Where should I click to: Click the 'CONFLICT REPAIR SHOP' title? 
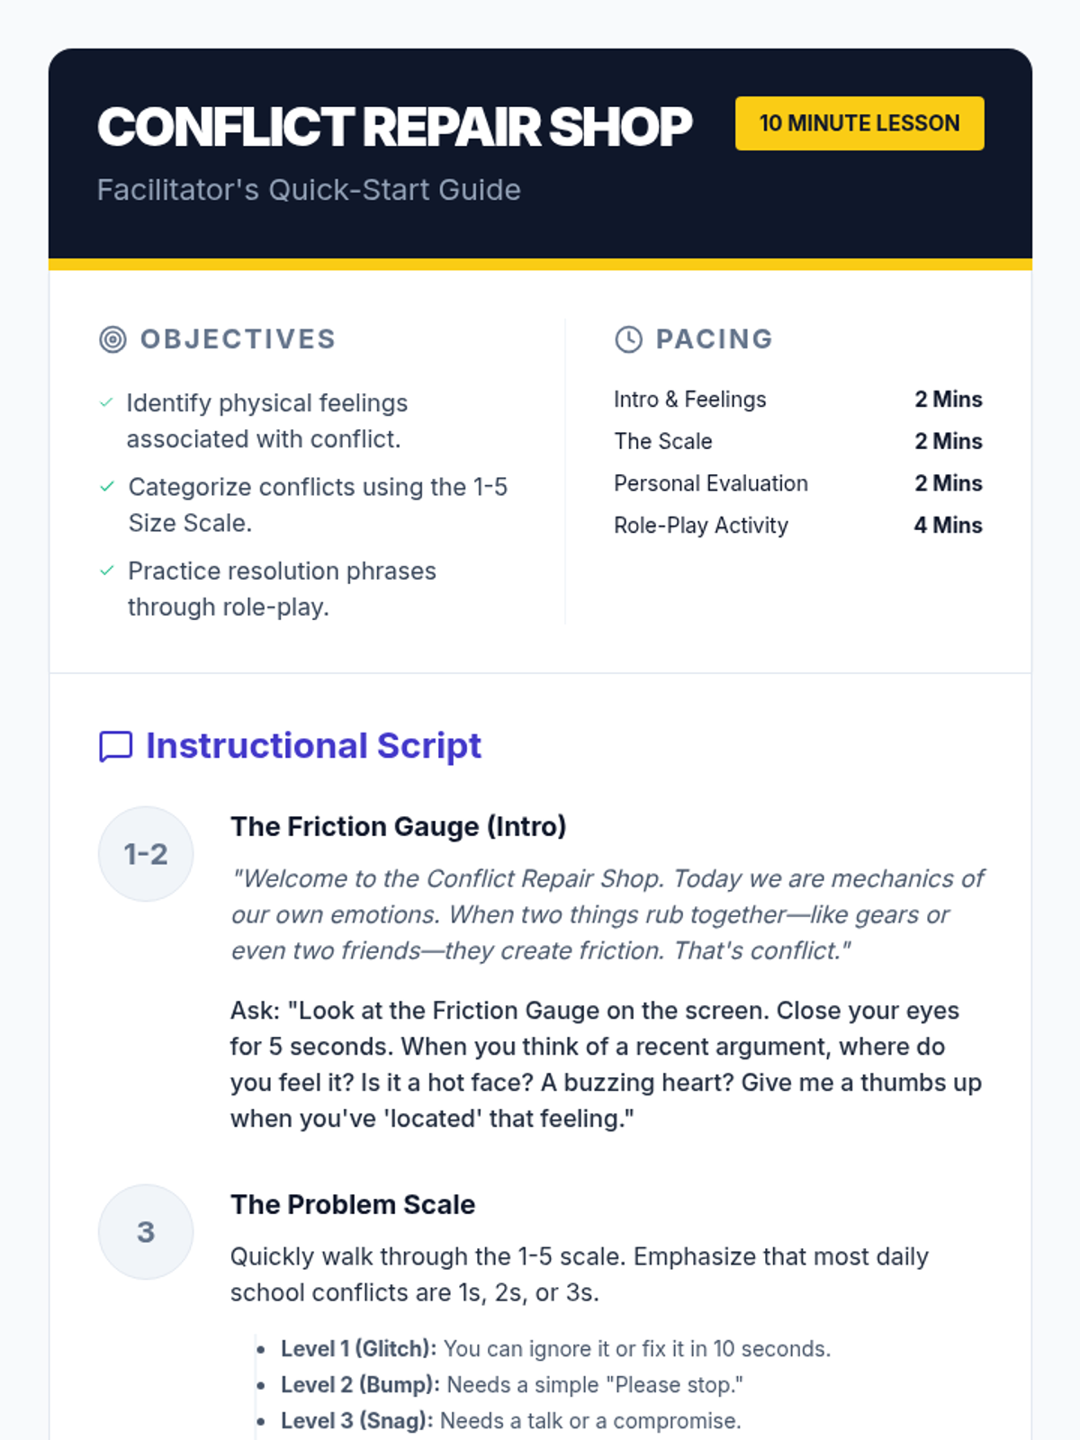coord(394,127)
